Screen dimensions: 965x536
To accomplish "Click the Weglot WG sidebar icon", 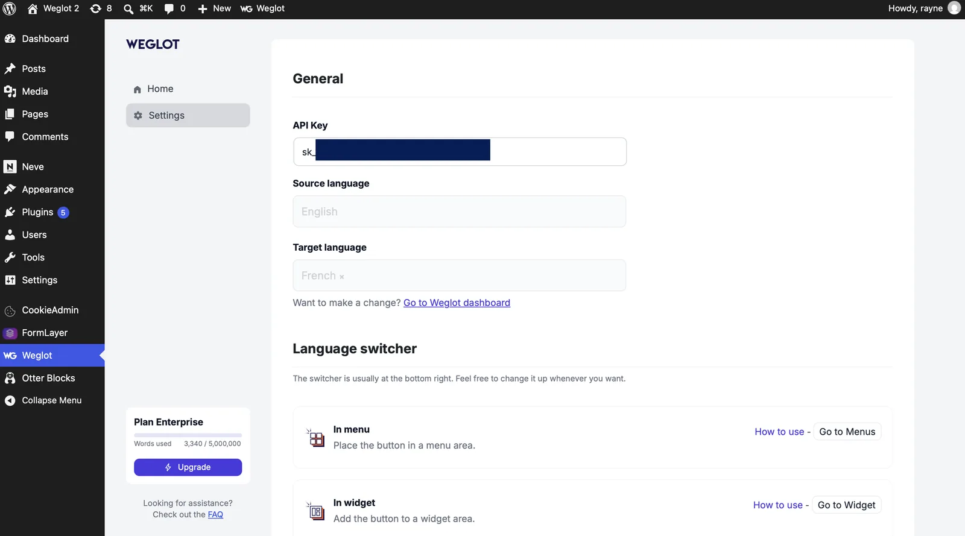I will coord(10,356).
